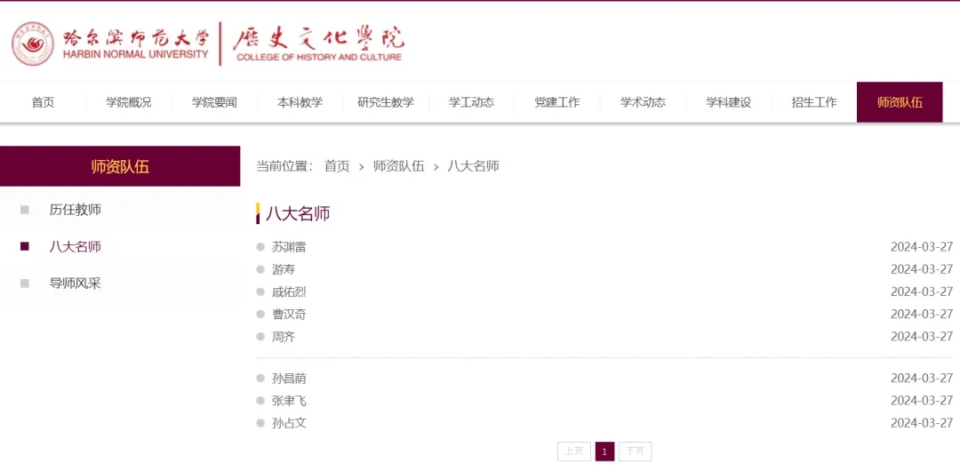Open the 曹汉奇 teacher entry

click(289, 315)
